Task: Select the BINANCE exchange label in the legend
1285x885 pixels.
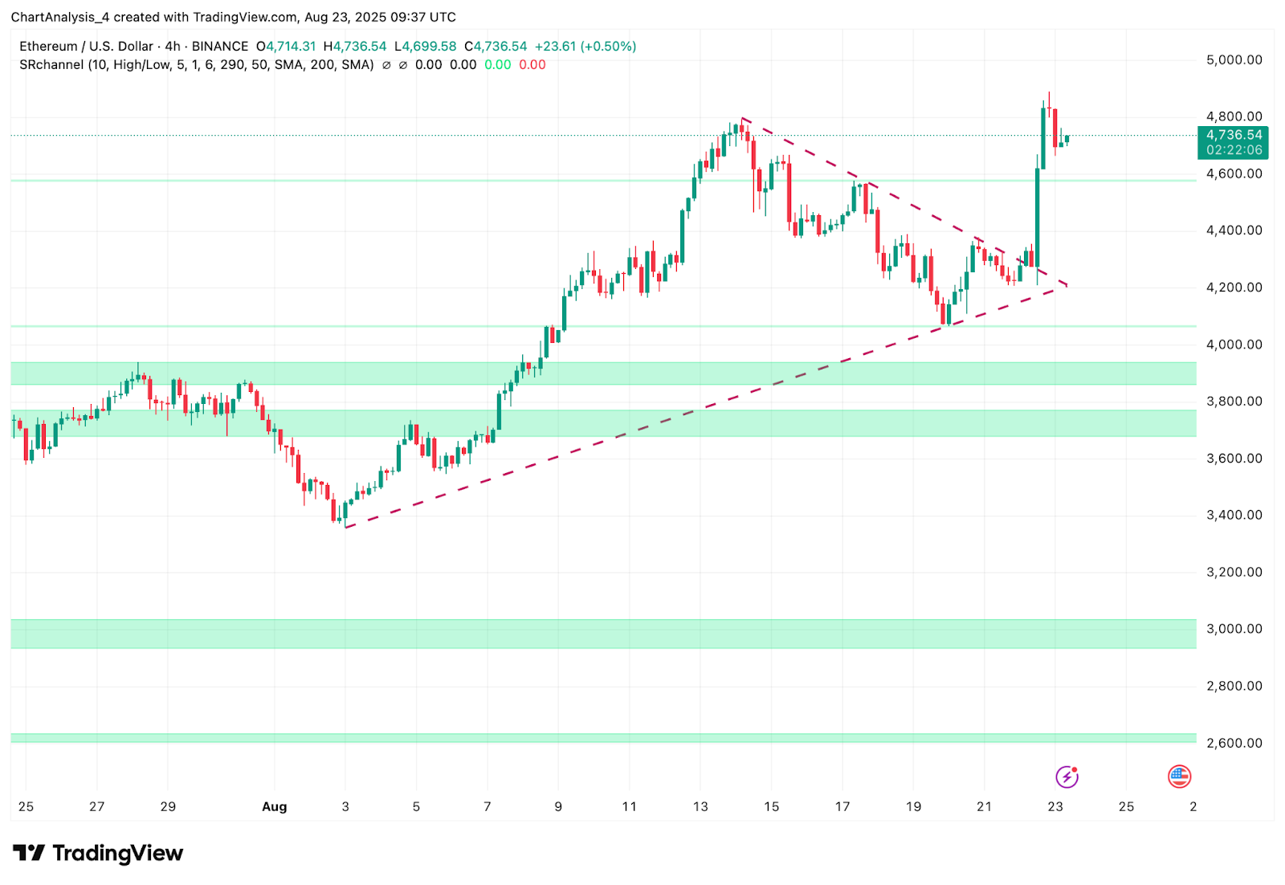Action: [218, 46]
